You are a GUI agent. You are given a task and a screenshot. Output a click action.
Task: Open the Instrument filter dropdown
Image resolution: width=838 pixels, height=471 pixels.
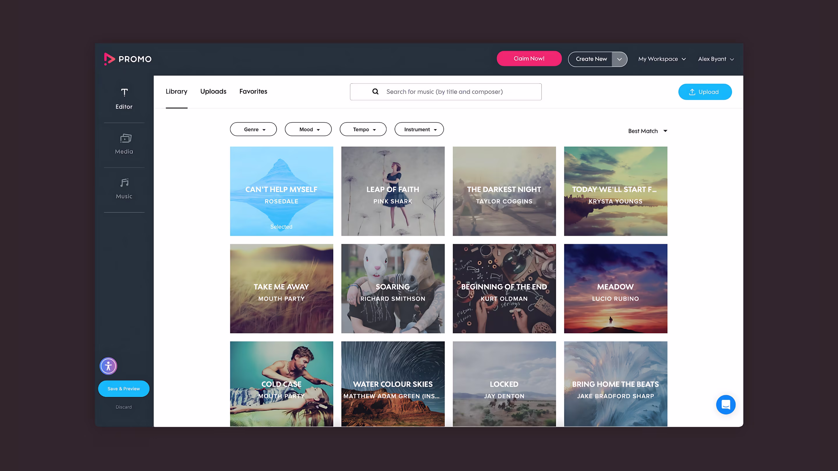pos(419,129)
